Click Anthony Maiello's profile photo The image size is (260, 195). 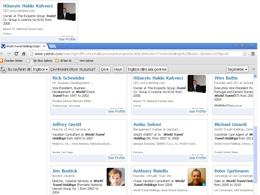pyautogui.click(x=197, y=177)
